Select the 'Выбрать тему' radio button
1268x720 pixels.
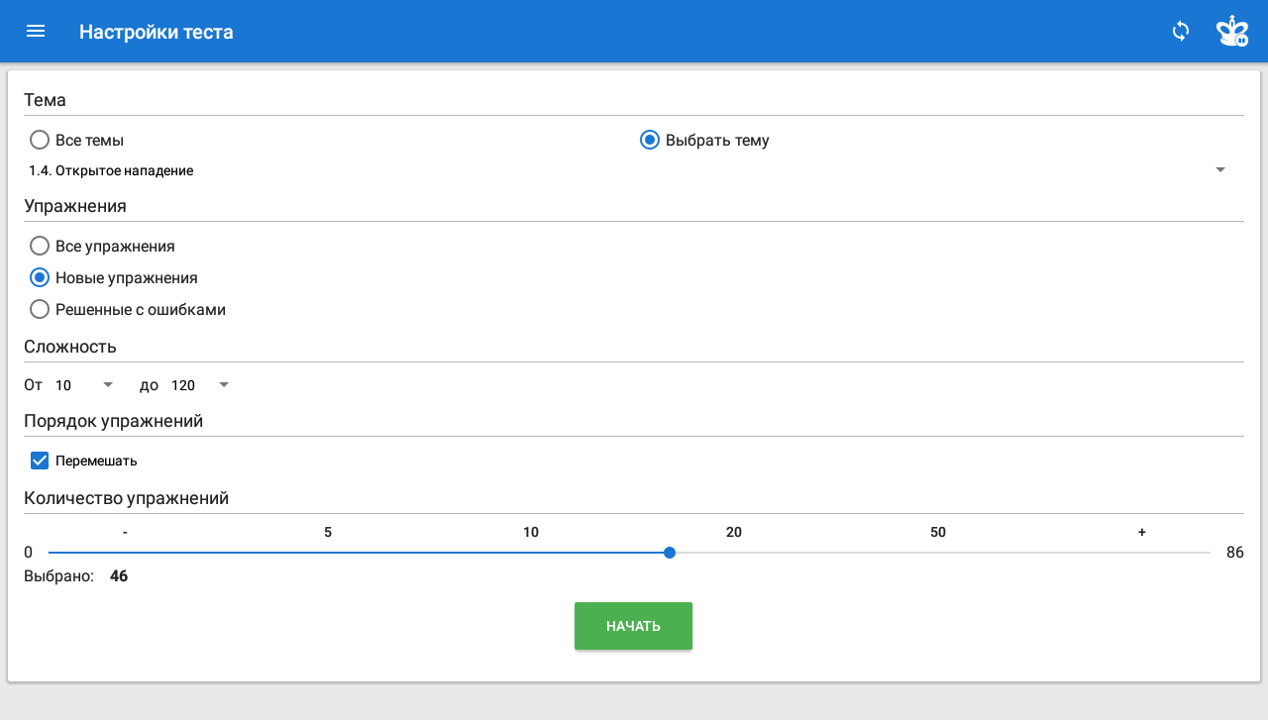click(650, 141)
